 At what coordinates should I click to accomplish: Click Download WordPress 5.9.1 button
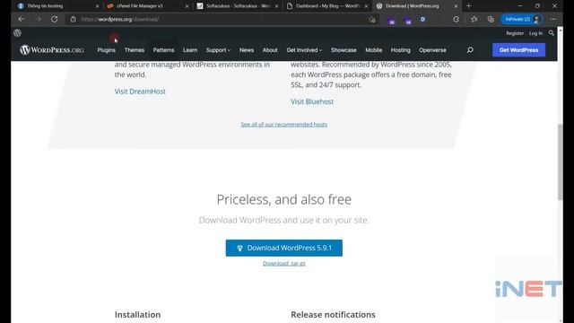[284, 248]
